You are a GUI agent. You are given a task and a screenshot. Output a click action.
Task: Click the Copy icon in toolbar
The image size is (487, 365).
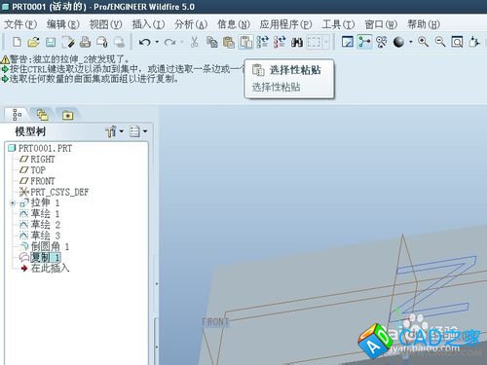pos(212,42)
